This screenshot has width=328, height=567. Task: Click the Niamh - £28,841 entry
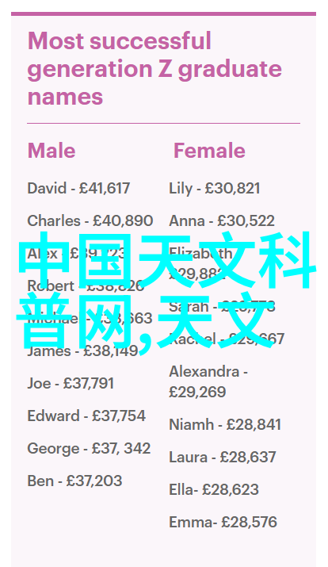pos(225,424)
